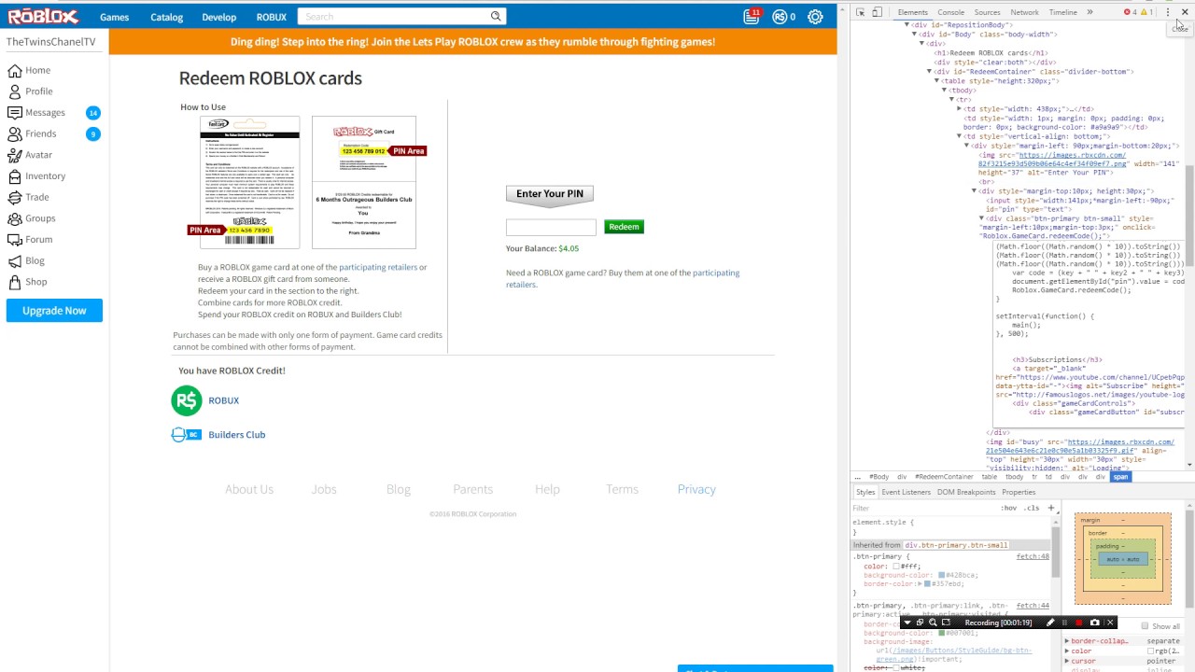Open Inventory in the sidebar
Screen dimensions: 1195x672
[x=36, y=176]
